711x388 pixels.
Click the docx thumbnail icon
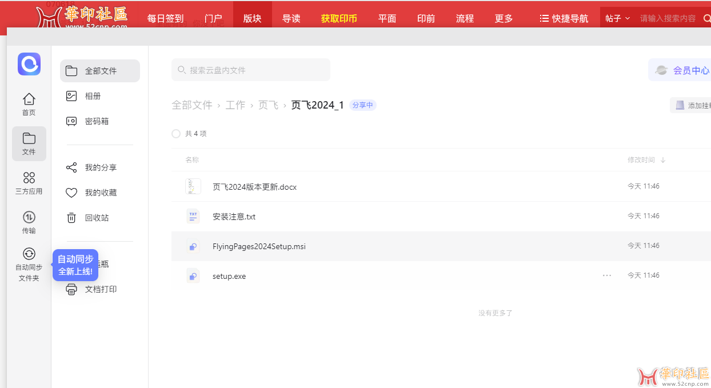pos(193,186)
